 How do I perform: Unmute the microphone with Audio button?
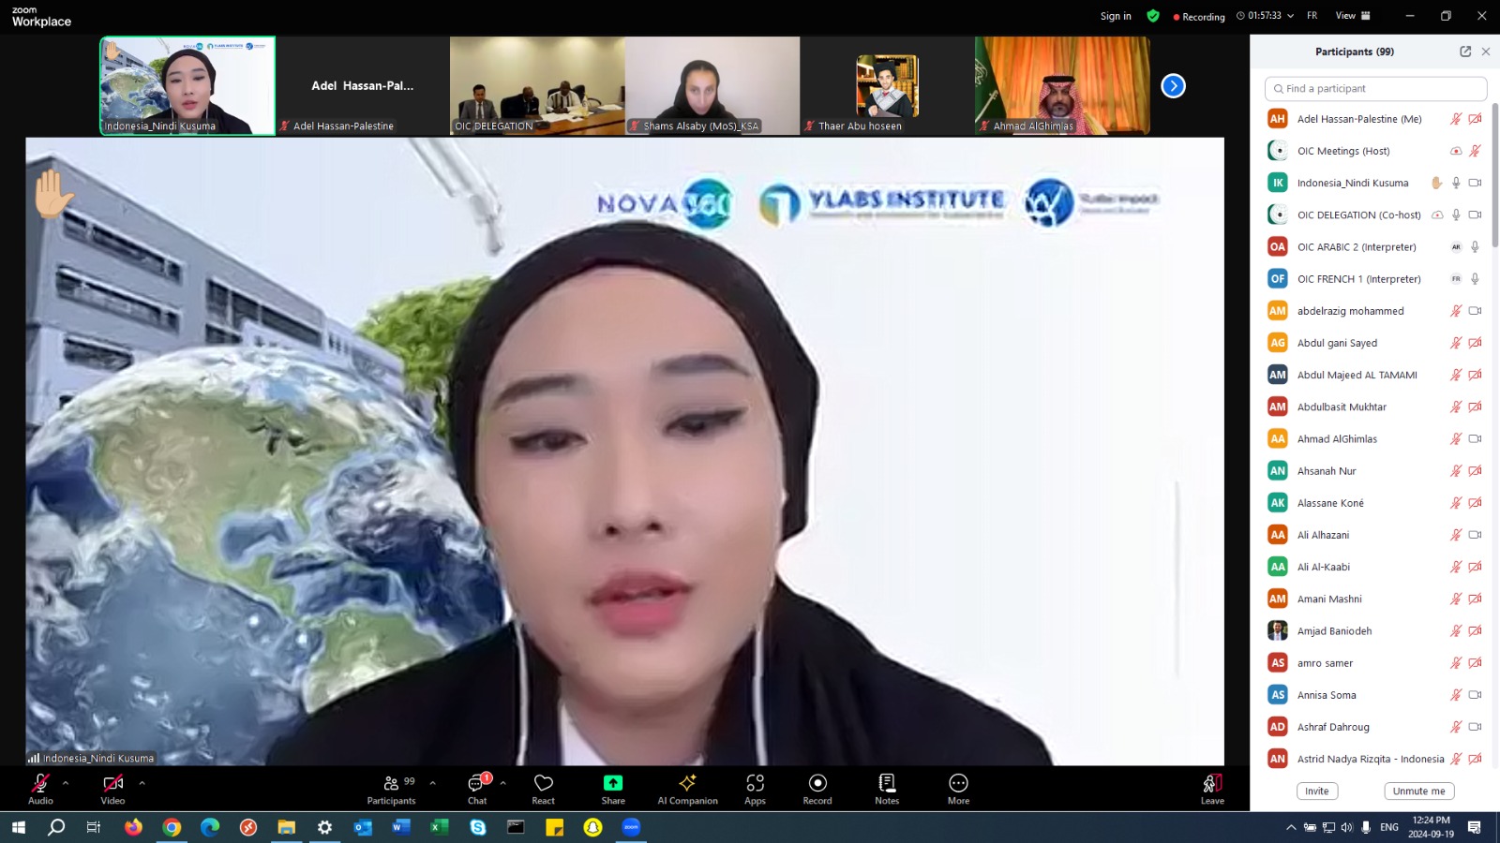(x=40, y=788)
